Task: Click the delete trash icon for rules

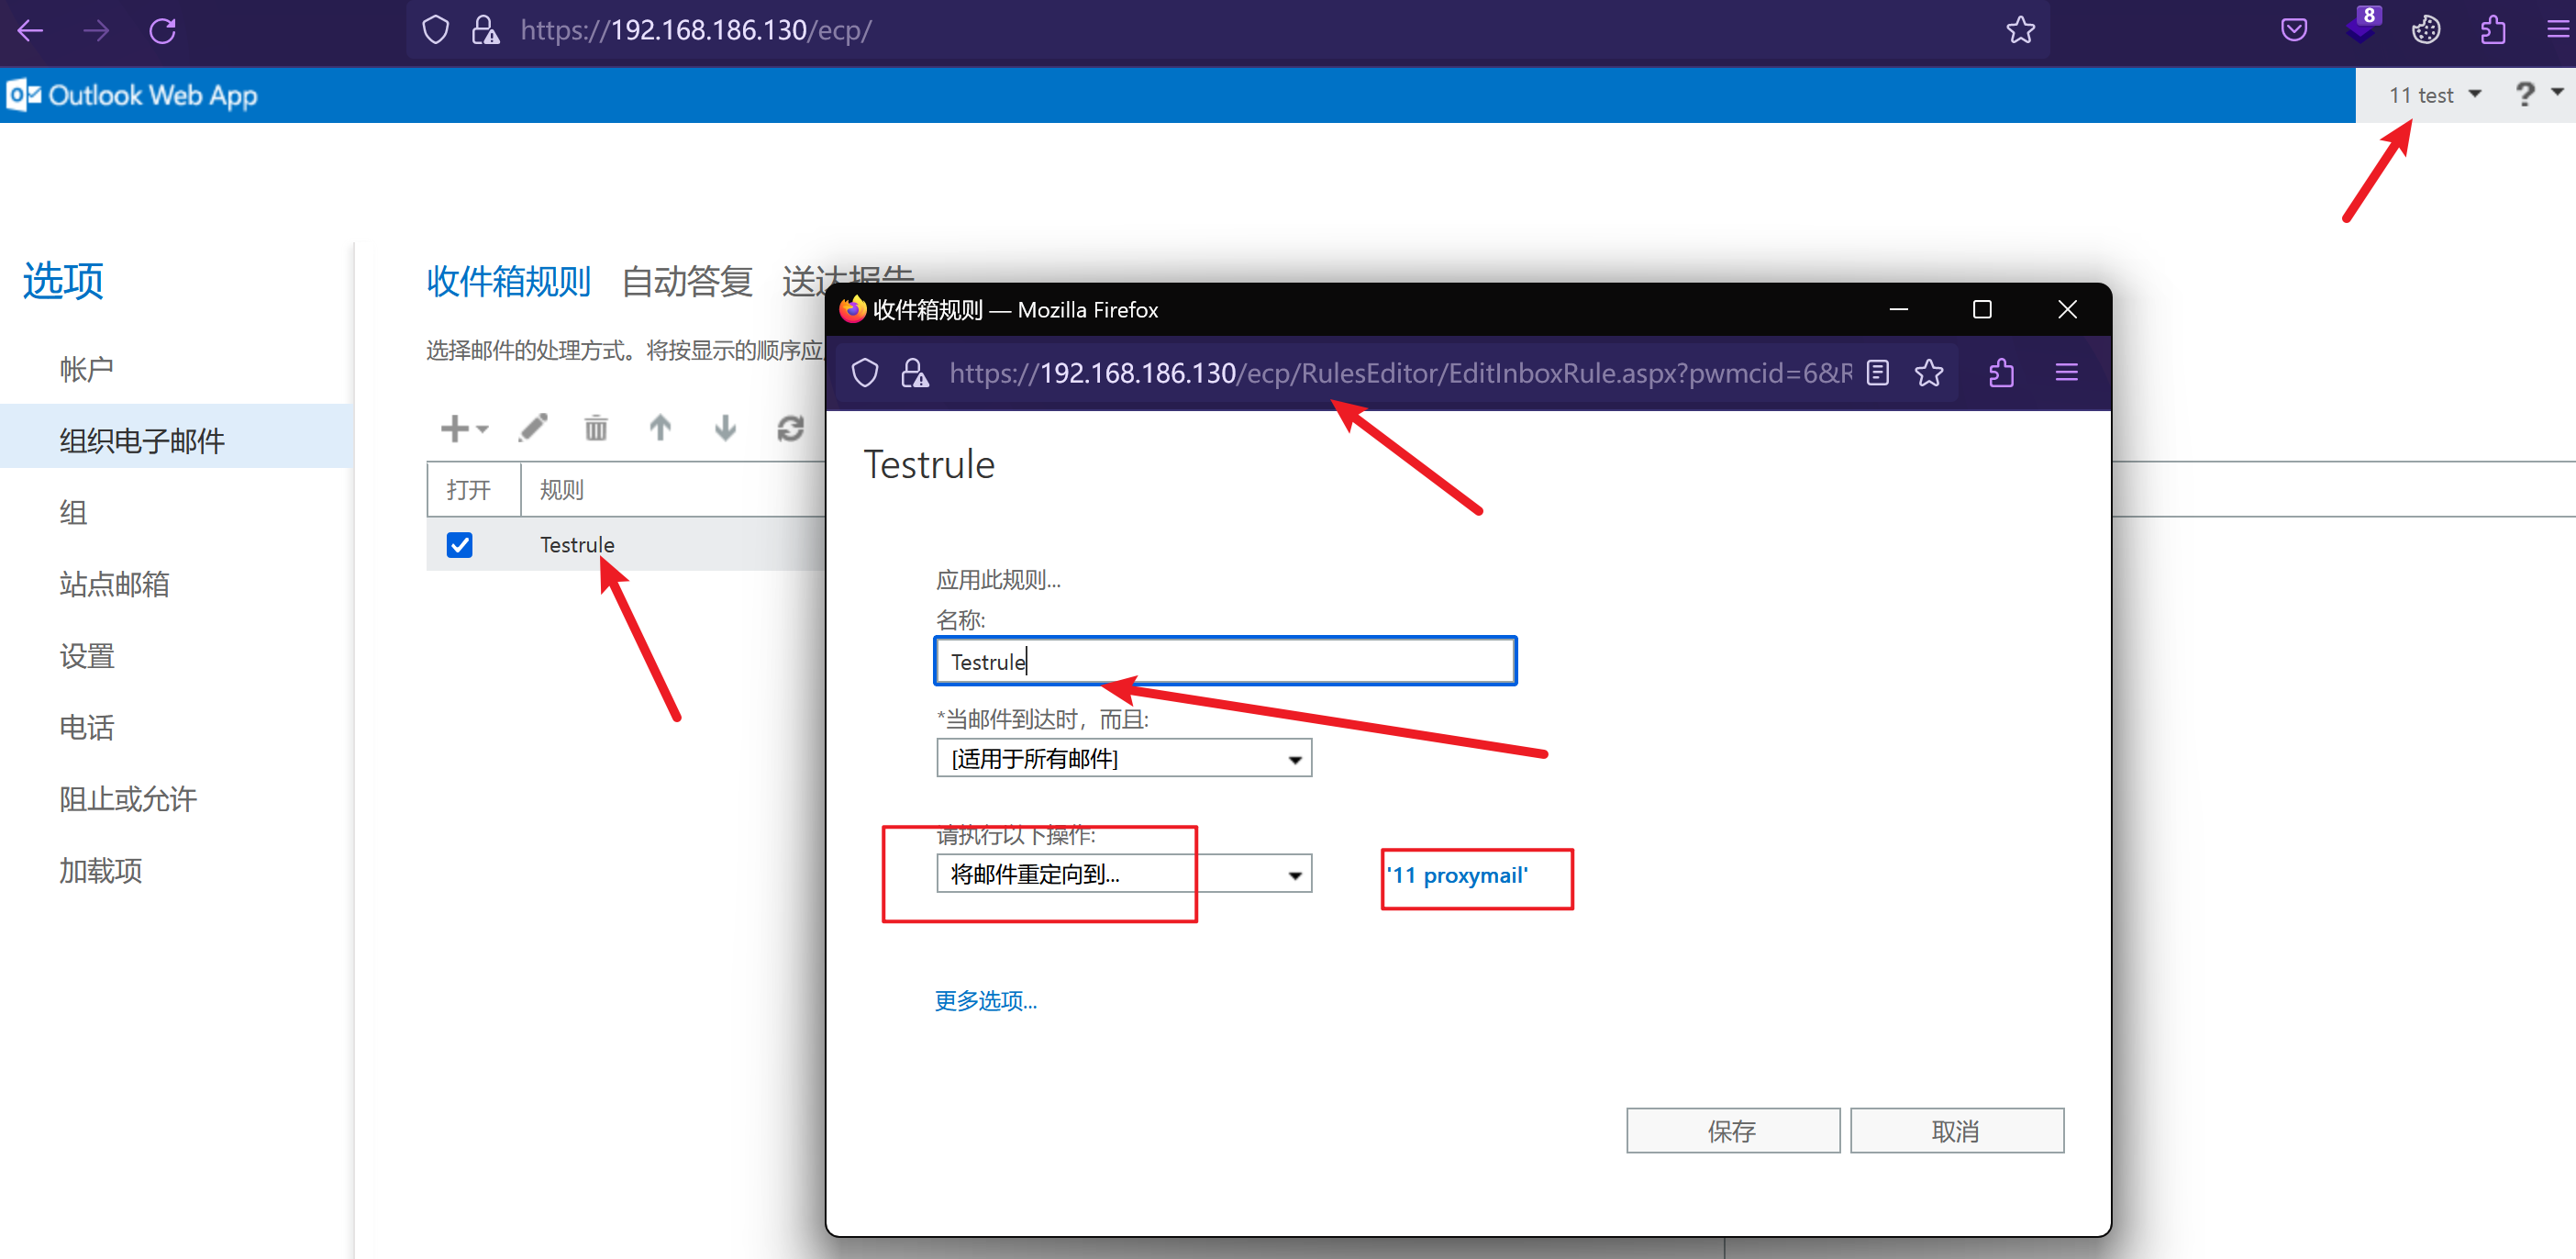Action: click(x=596, y=428)
